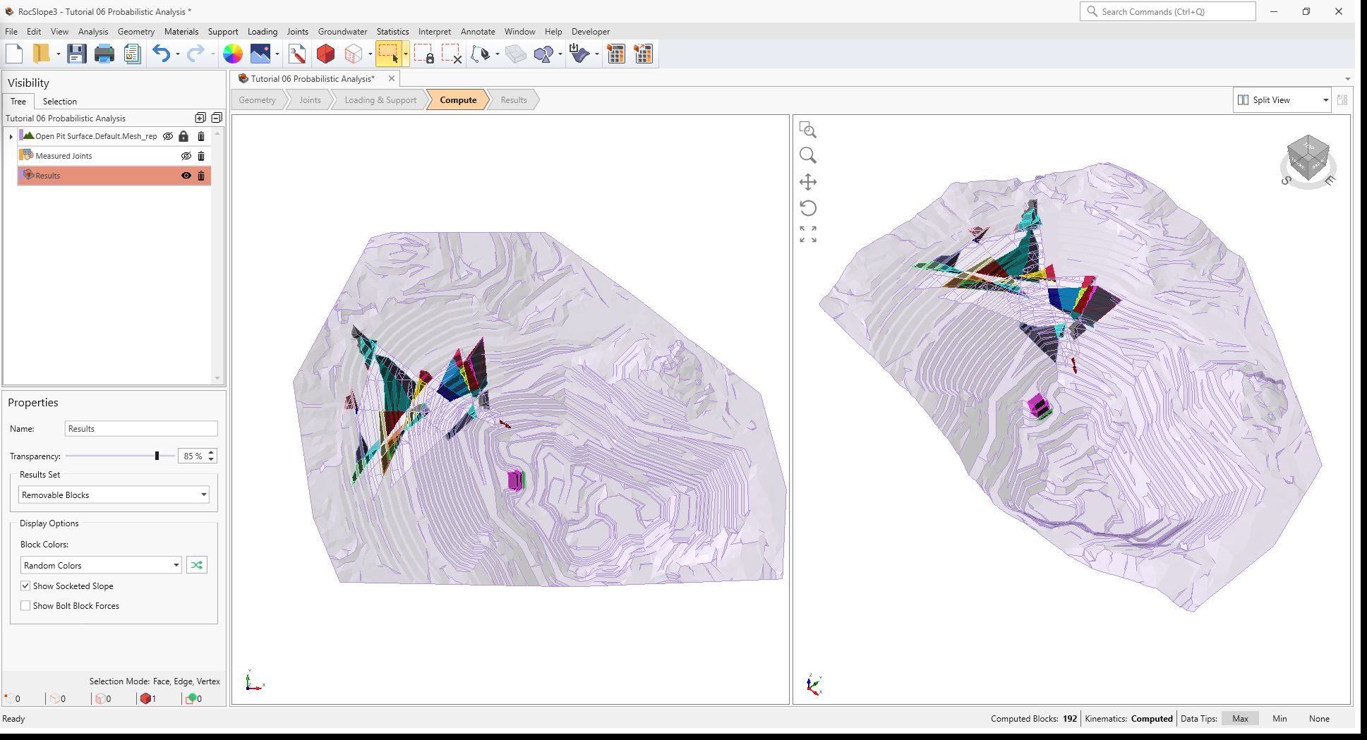
Task: Adjust the Transparency slider handle
Action: tap(157, 456)
